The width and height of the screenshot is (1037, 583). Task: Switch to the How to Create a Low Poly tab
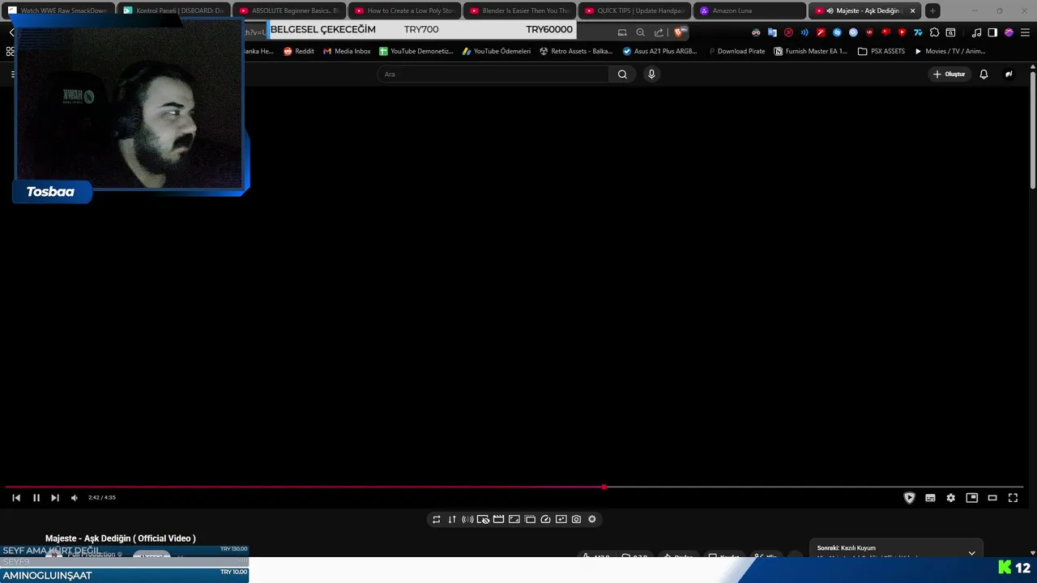point(404,11)
